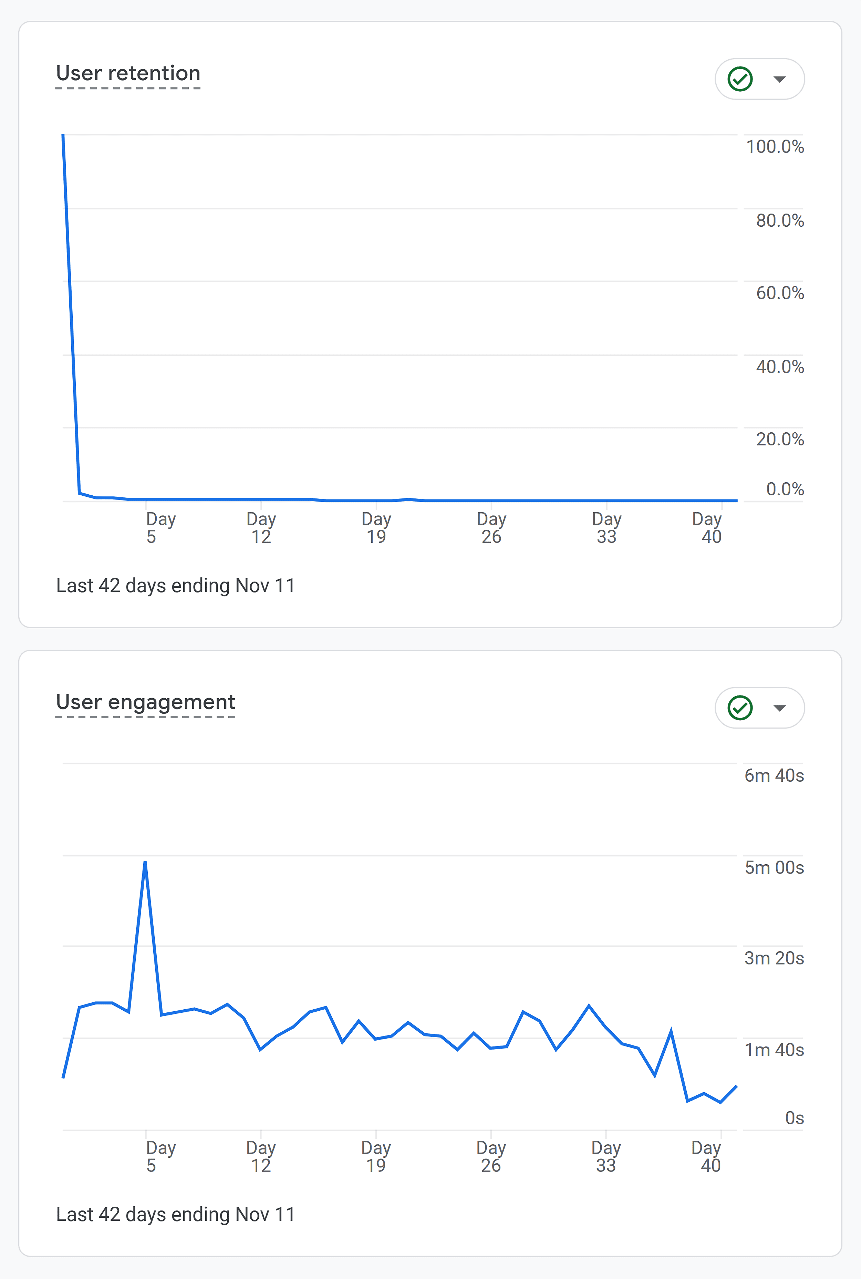Image resolution: width=861 pixels, height=1279 pixels.
Task: Click Day 40 label on retention chart
Action: [x=707, y=527]
